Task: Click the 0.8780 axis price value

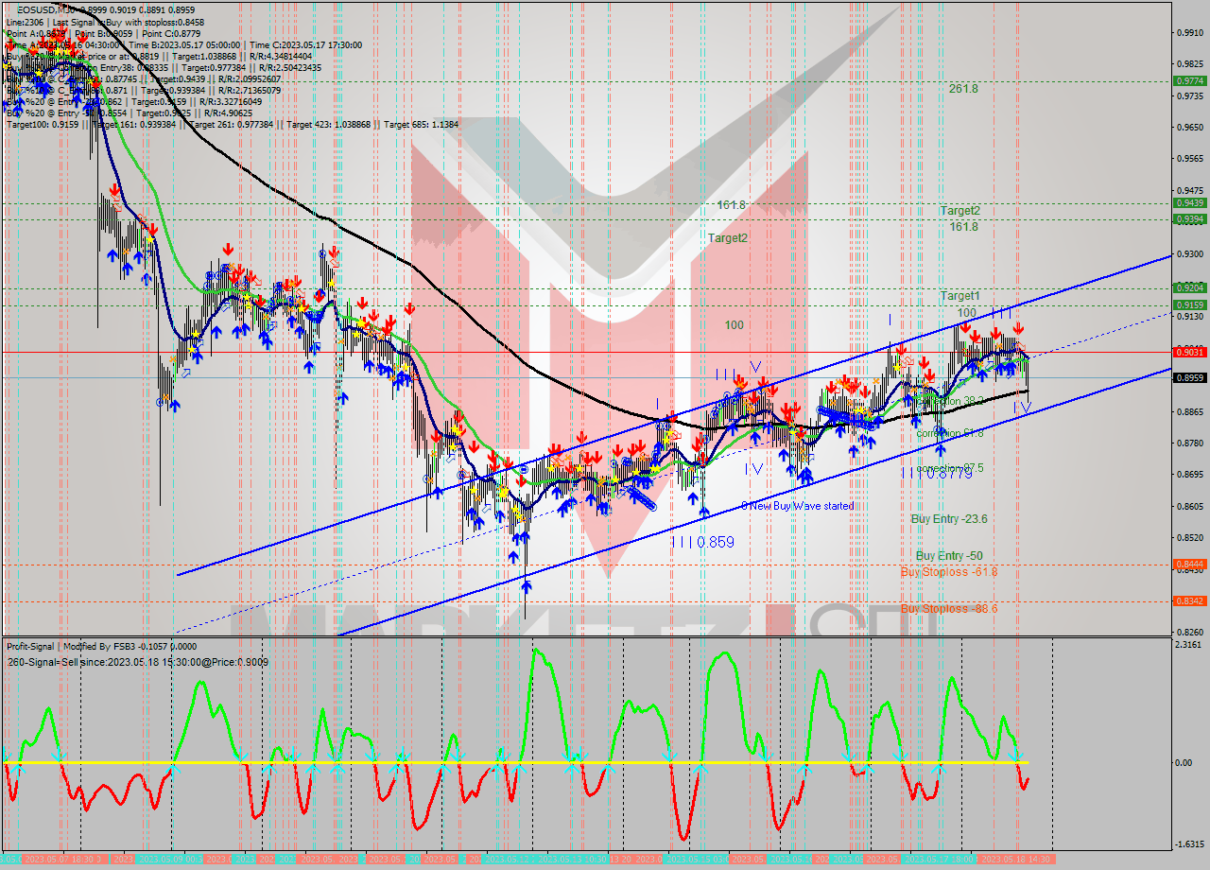Action: click(1188, 443)
